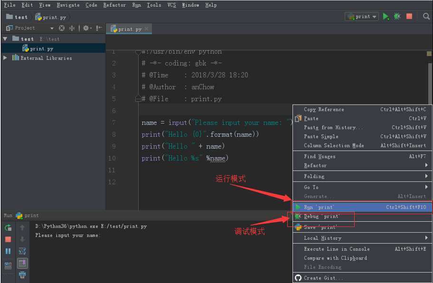Screen dimensions: 433x283
Task: Open the Help menu
Action: pos(211,5)
